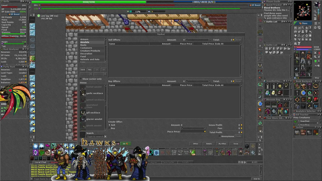Viewport: 322px width, 181px height.
Task: Click the Sell Offers amount slider
Action: click(198, 40)
